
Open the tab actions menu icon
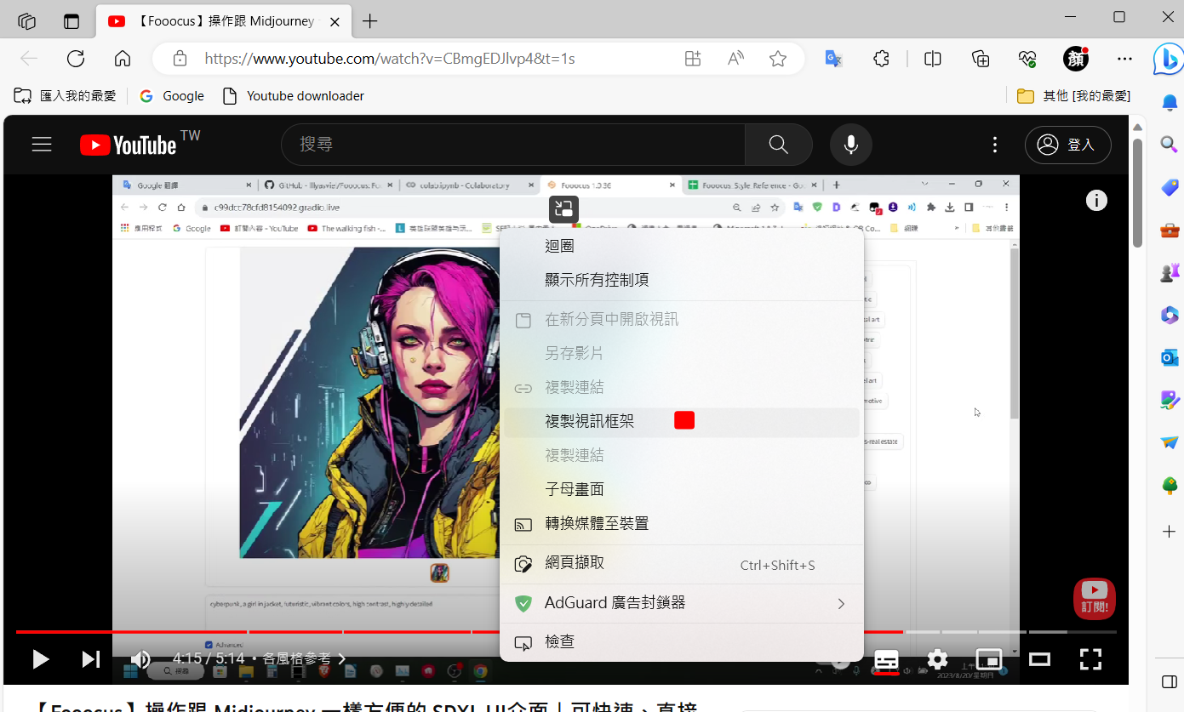point(71,21)
